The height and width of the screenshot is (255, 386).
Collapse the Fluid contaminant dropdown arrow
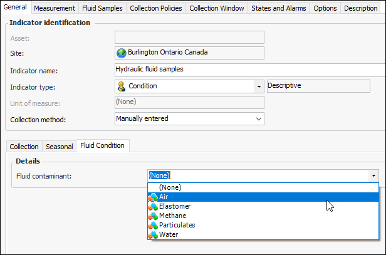coord(373,176)
